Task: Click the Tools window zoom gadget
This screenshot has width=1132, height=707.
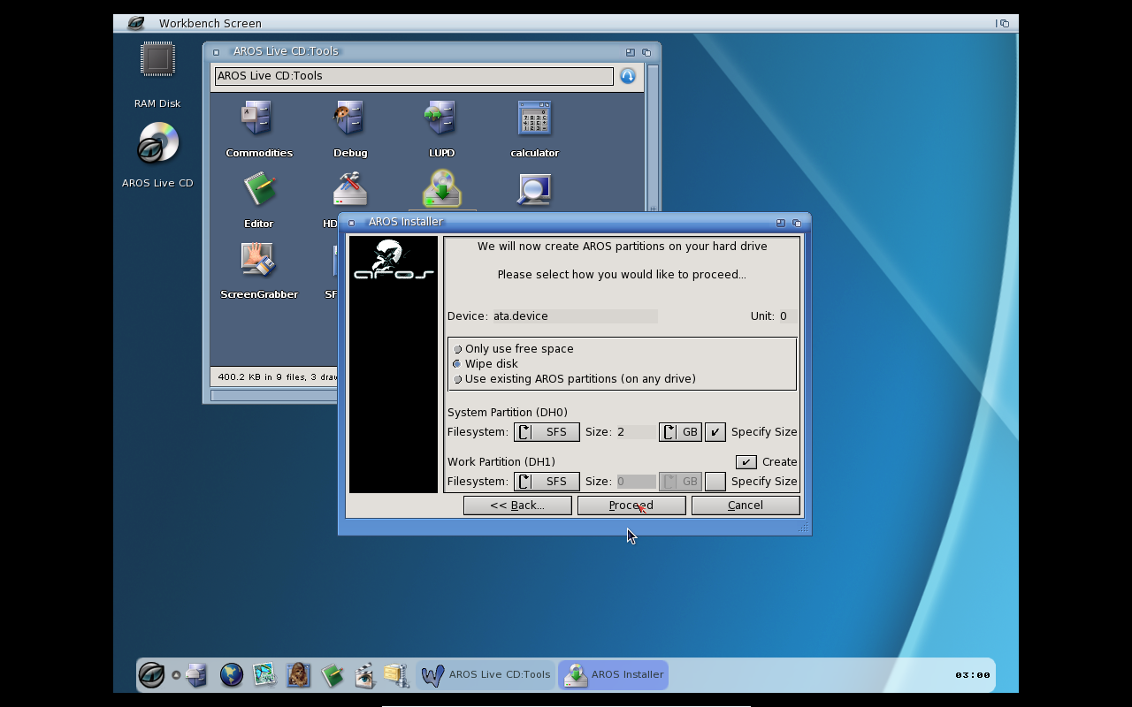Action: (631, 52)
